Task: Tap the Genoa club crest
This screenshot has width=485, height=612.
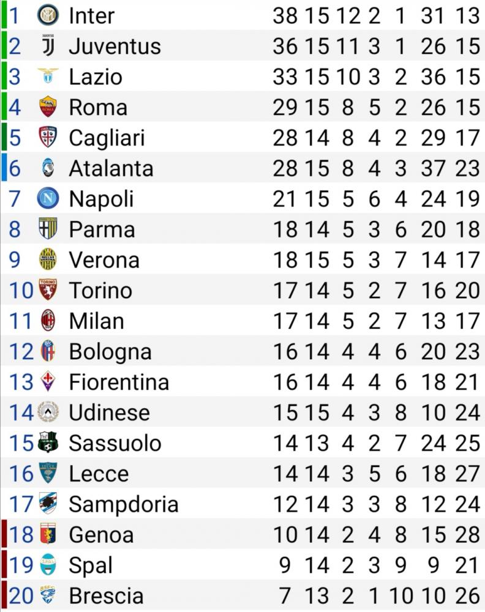Action: click(48, 534)
